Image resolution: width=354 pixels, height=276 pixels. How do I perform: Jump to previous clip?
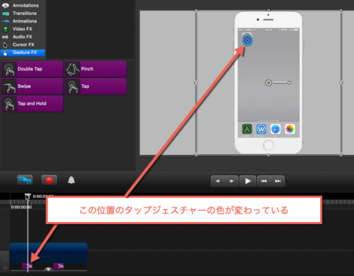pos(264,181)
